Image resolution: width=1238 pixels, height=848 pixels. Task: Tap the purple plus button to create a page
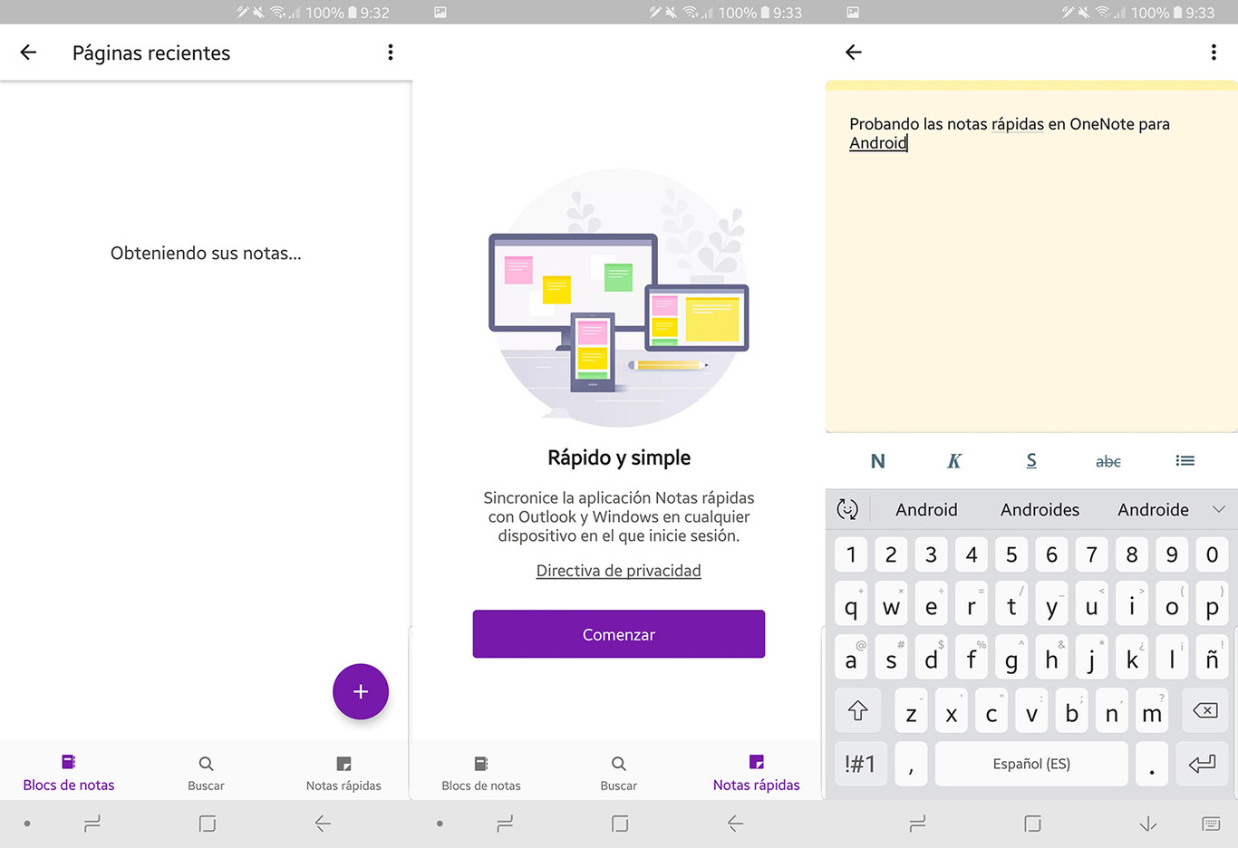[360, 691]
